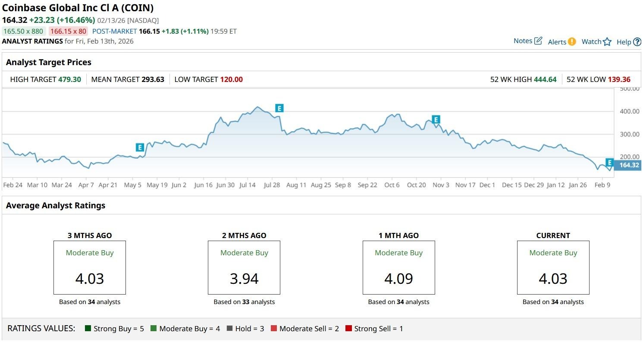Viewport: 643px width, 342px height.
Task: Click the 164.32 current price chart label
Action: [x=628, y=165]
